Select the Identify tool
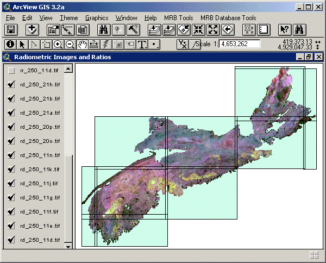Image resolution: width=326 pixels, height=263 pixels. (10, 44)
